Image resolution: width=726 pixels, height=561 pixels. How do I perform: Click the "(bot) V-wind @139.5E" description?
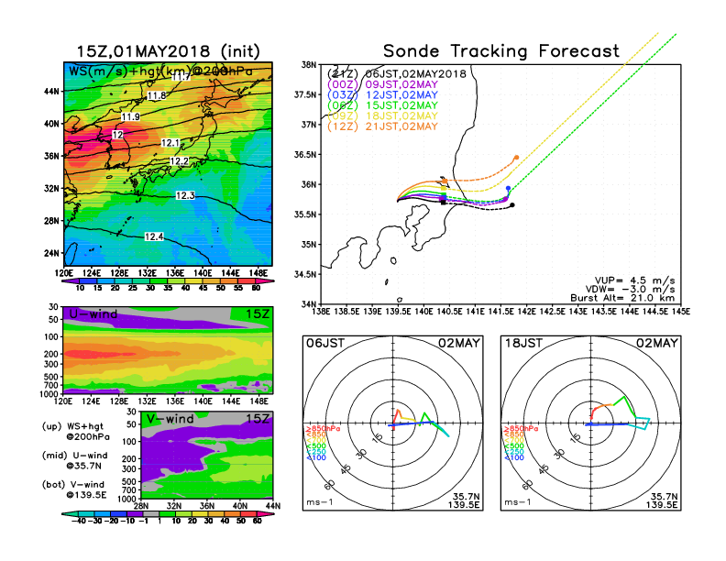74,489
